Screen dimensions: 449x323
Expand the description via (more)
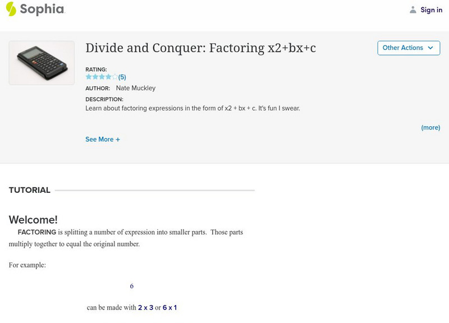pyautogui.click(x=430, y=128)
